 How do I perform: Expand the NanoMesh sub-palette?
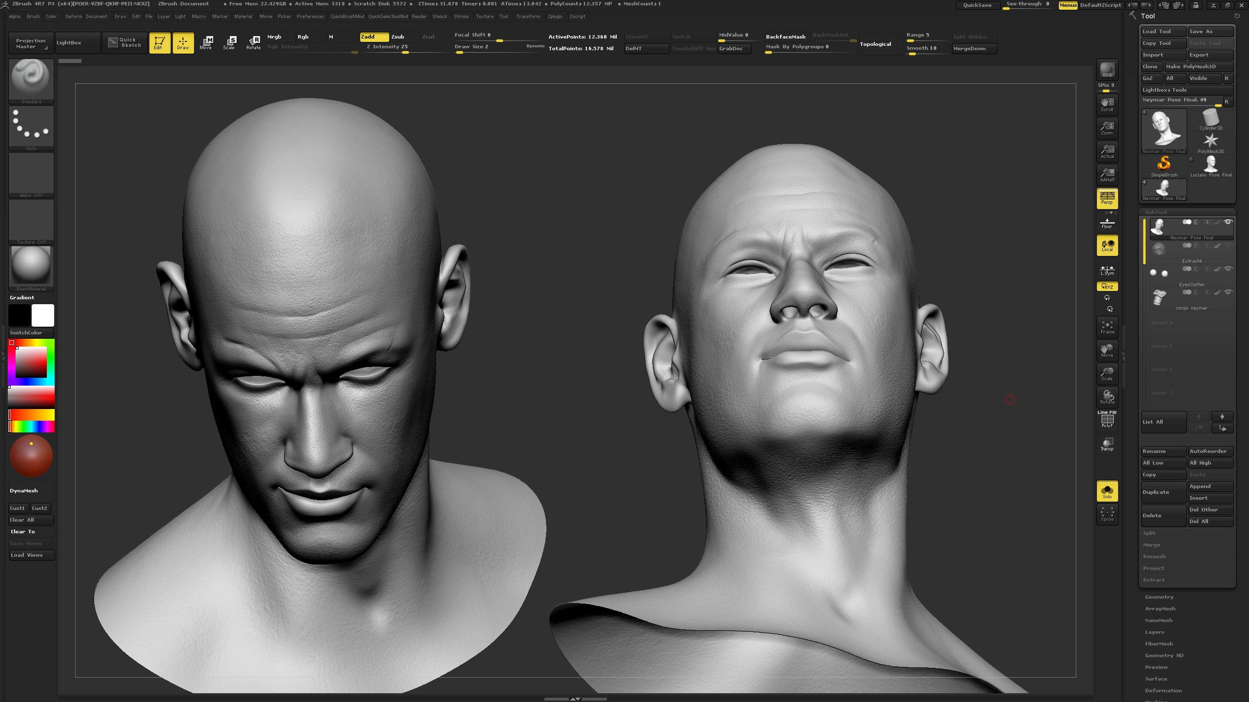[1159, 620]
